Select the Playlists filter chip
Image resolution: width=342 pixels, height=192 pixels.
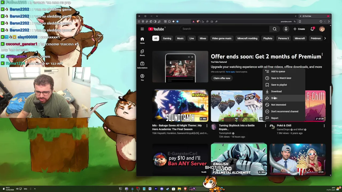268,38
